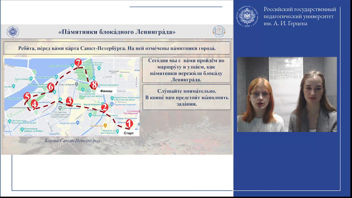Screen dimensions: 352x198
Task: Click the "Финиш" label on the map
Action: point(106,91)
